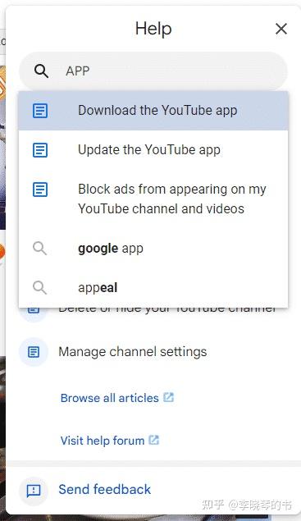Select the 'appeal' search suggestion
The image size is (301, 521).
(x=153, y=287)
